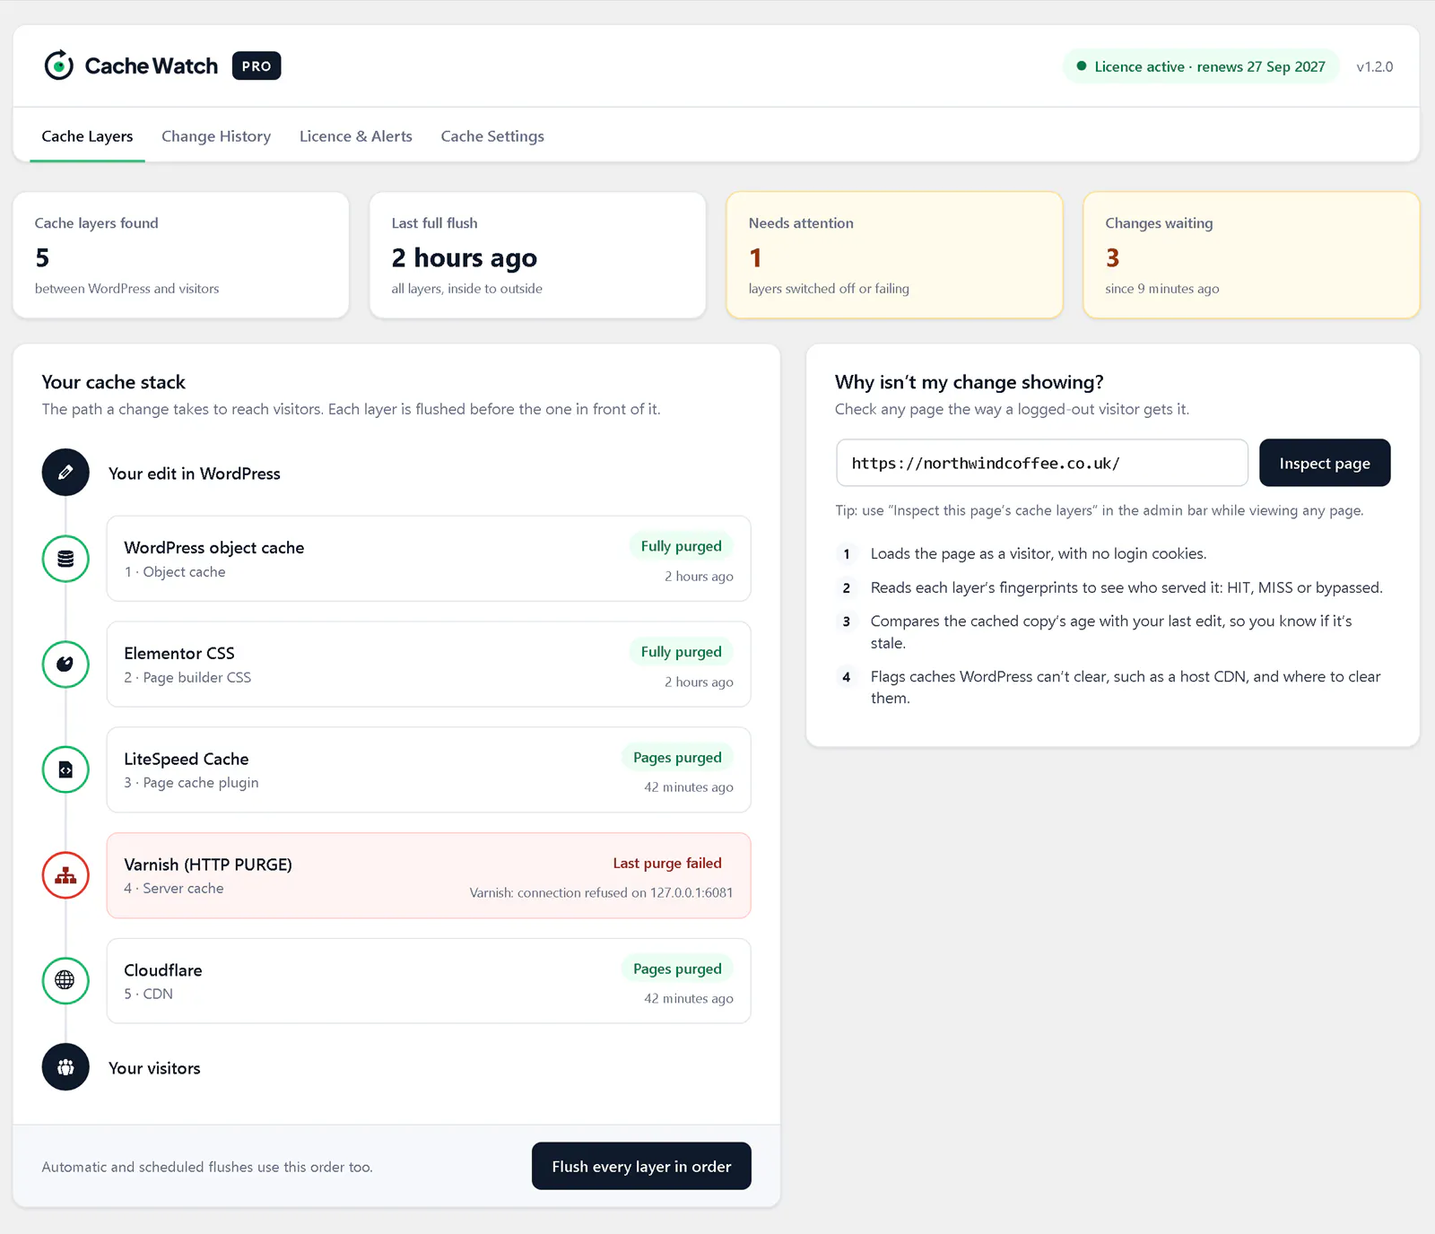Click the Pages purged badge for Cloudflare
The image size is (1435, 1234).
pyautogui.click(x=677, y=969)
